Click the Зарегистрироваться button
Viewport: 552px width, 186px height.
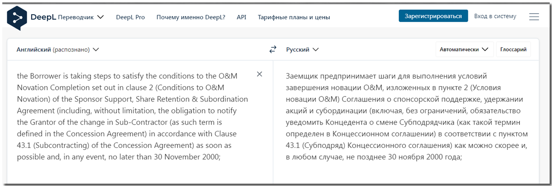click(433, 16)
